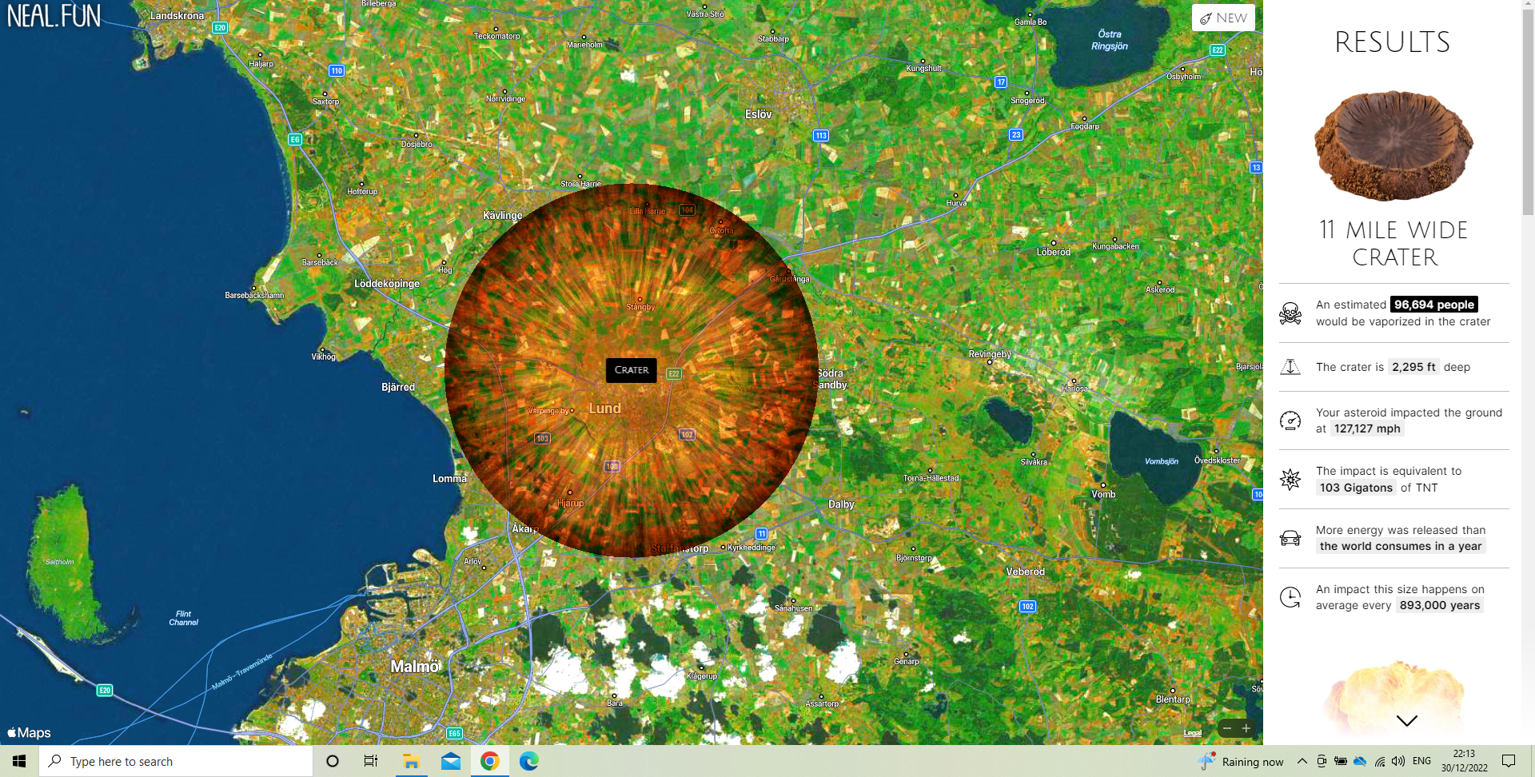Click the explosion TNT equivalent icon
Image resolution: width=1535 pixels, height=777 pixels.
pos(1290,480)
